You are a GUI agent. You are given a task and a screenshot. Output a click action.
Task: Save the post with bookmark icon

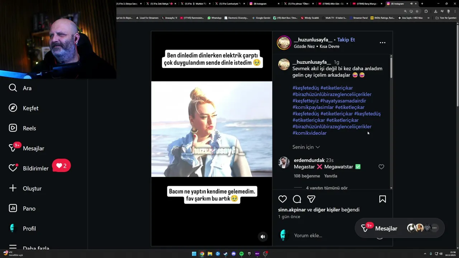pyautogui.click(x=383, y=199)
